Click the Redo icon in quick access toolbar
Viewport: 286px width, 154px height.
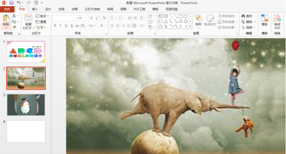click(28, 3)
